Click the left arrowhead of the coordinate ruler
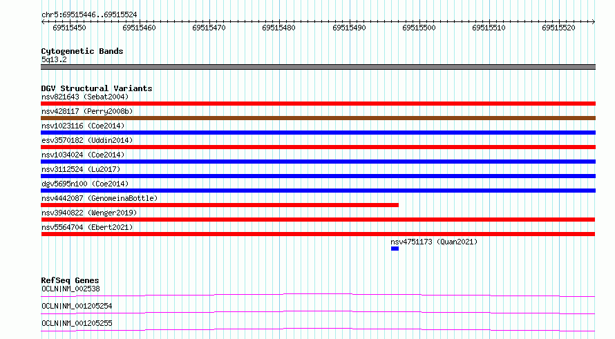The height and width of the screenshot is (339, 615). 43,22
